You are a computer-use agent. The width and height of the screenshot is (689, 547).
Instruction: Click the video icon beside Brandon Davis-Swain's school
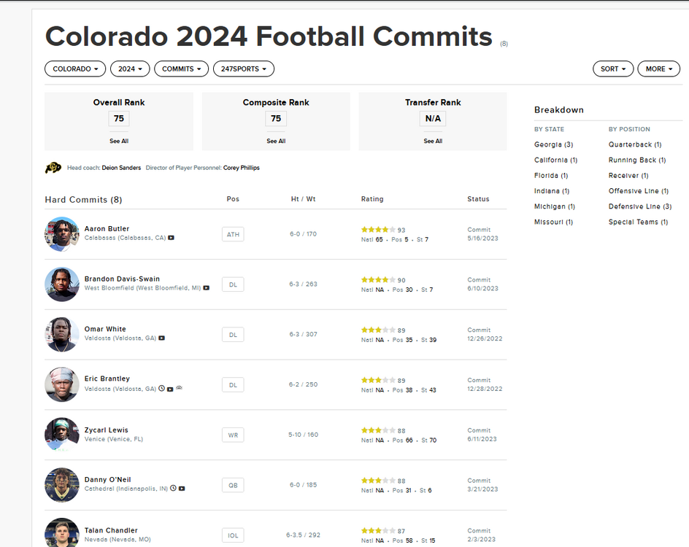click(207, 288)
